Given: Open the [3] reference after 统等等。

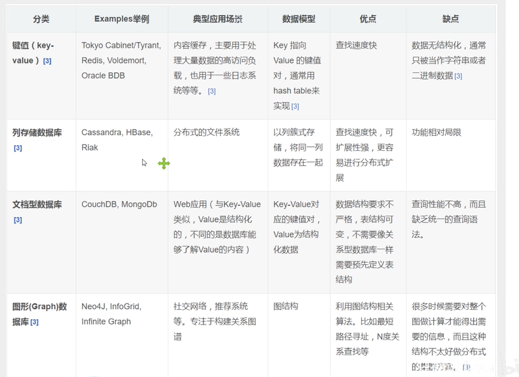Looking at the screenshot, I should [211, 91].
